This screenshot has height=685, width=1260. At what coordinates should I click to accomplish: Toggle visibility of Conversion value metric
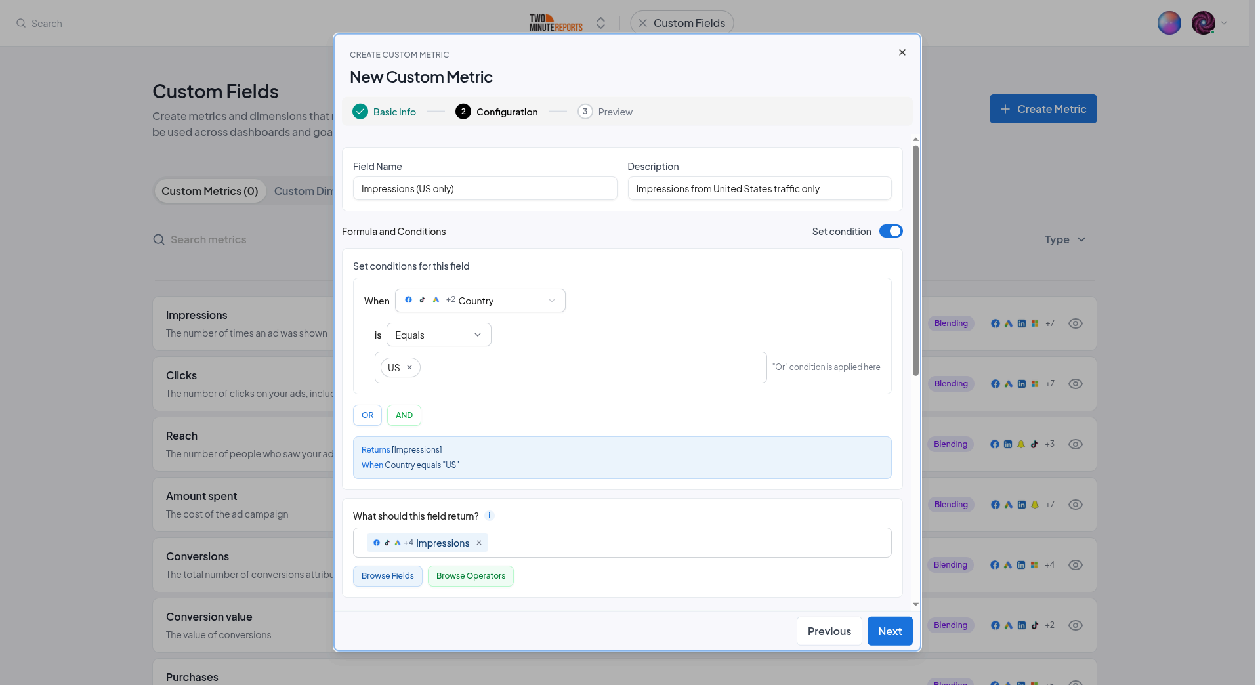pos(1076,625)
